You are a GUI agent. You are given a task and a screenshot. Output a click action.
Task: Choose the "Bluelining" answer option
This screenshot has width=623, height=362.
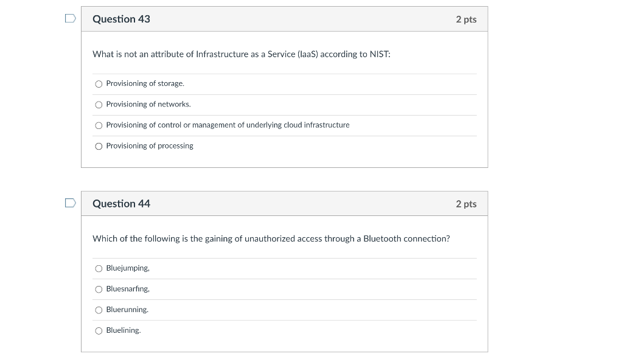click(x=99, y=330)
